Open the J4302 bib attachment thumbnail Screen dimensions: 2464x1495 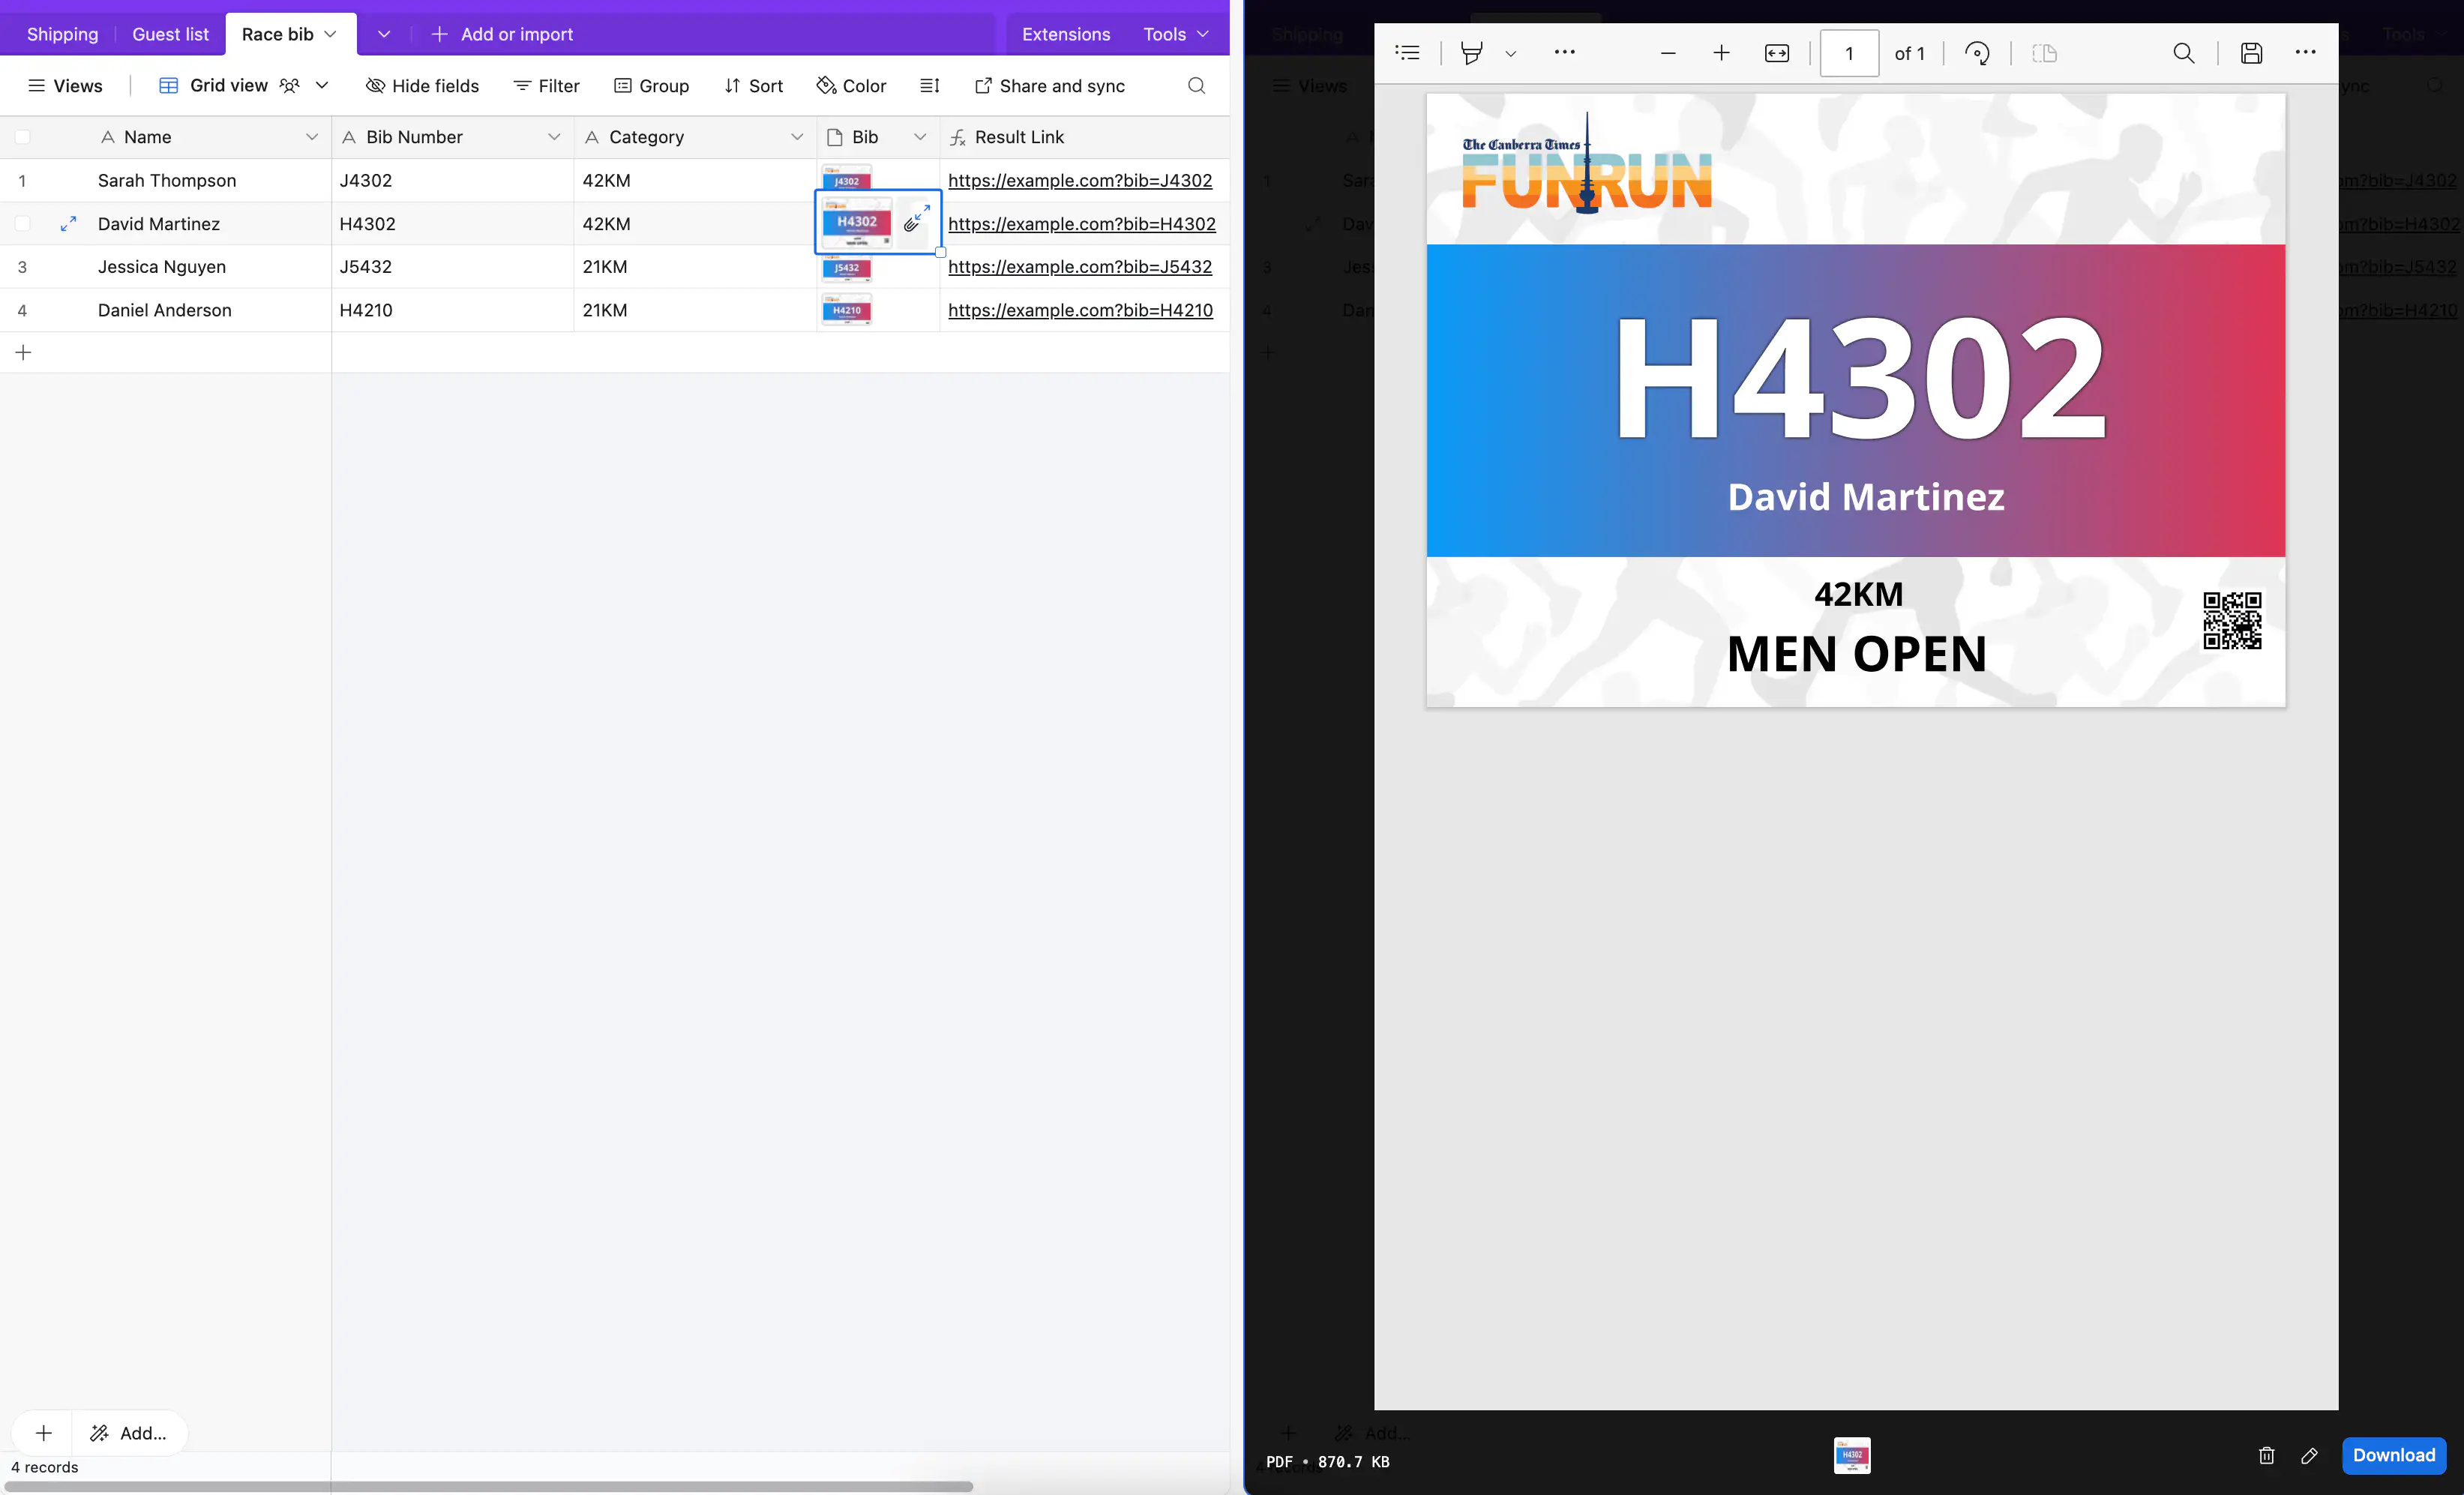click(846, 178)
